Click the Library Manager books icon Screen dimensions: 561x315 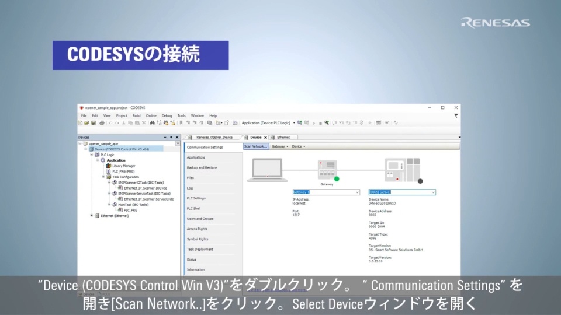[109, 166]
